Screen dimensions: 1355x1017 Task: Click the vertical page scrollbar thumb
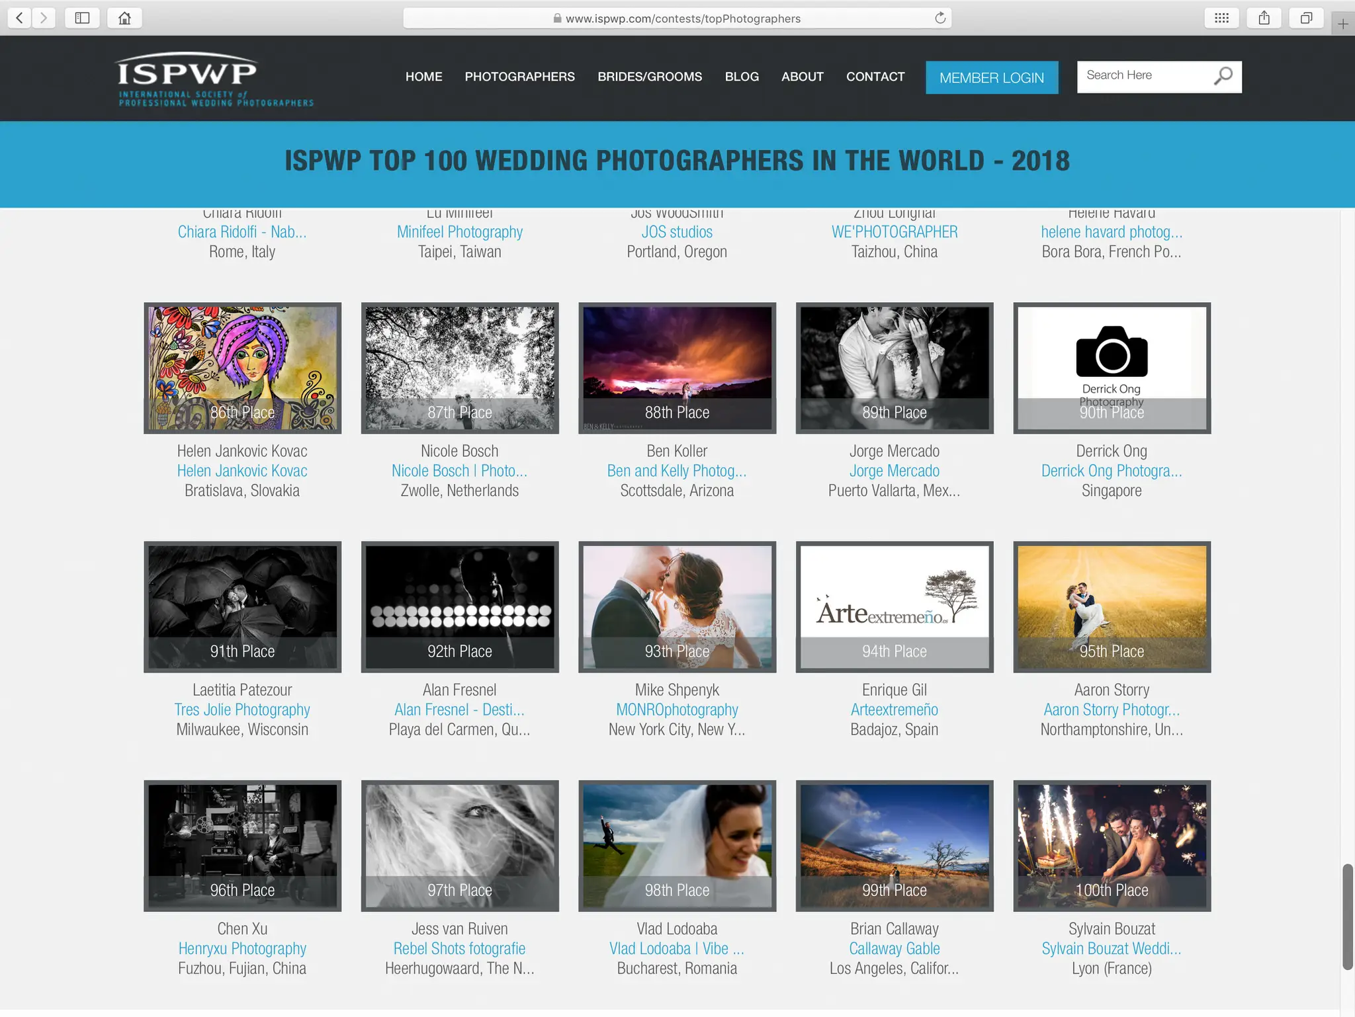point(1348,917)
